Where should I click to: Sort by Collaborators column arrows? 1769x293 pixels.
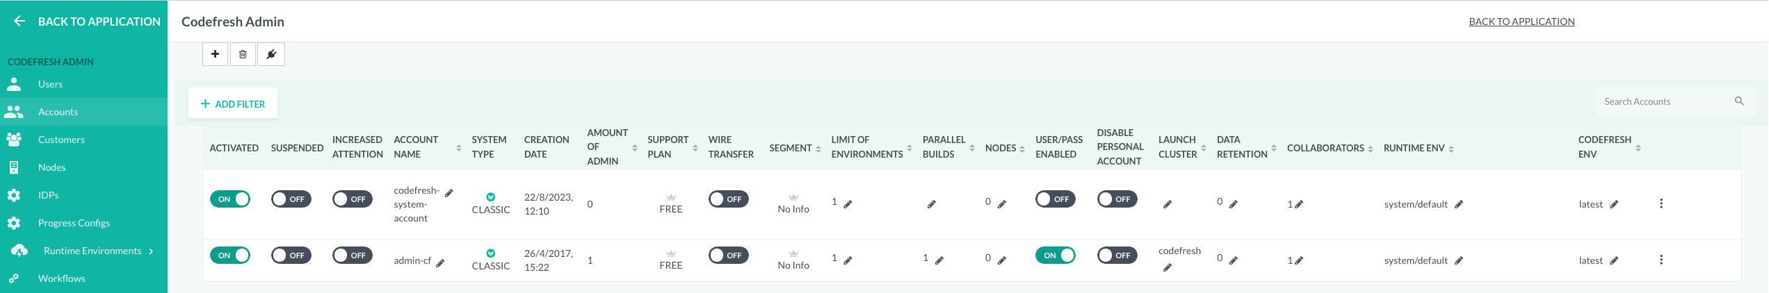(1371, 149)
